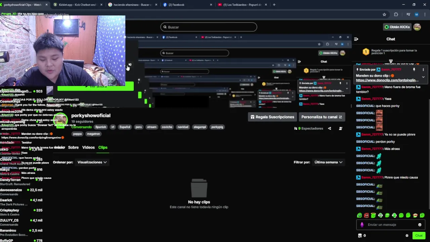Screen dimensions: 430x242
Task: Click Personaliza tu canal button
Action: (x=322, y=117)
